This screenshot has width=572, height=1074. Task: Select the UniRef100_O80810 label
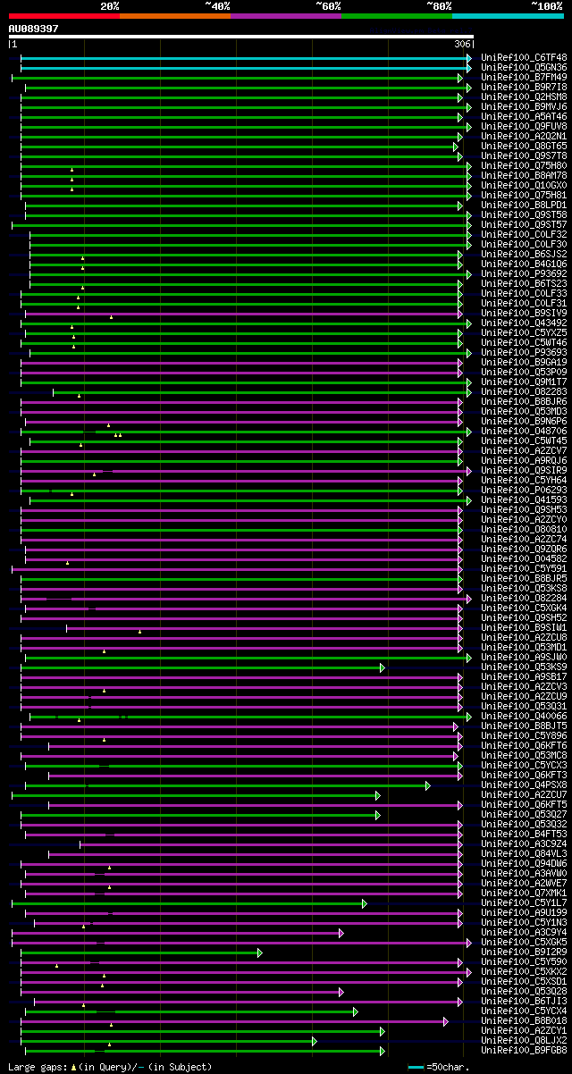(524, 529)
